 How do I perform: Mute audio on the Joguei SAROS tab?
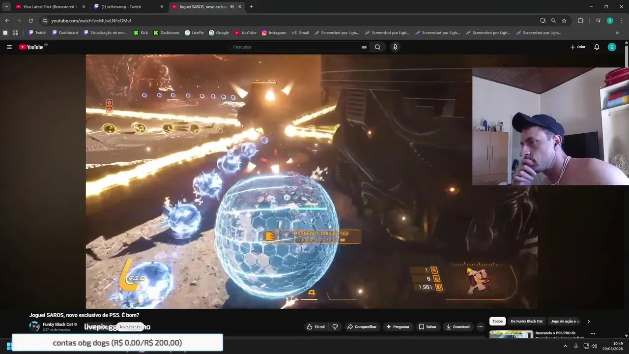coord(231,7)
